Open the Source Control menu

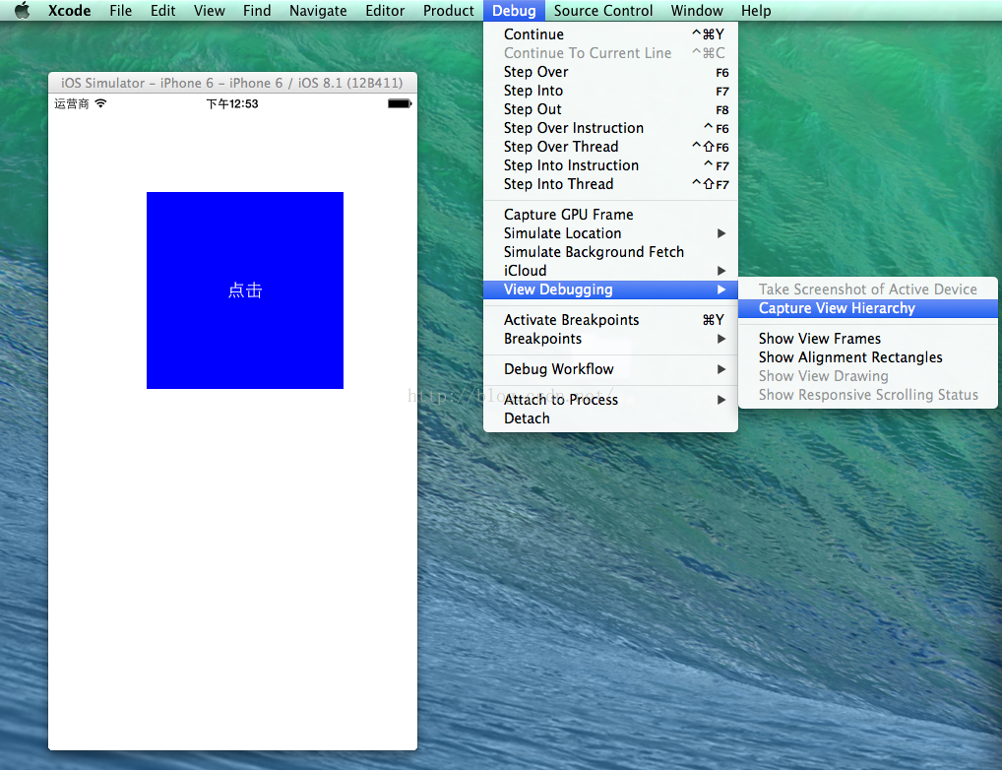pyautogui.click(x=602, y=10)
